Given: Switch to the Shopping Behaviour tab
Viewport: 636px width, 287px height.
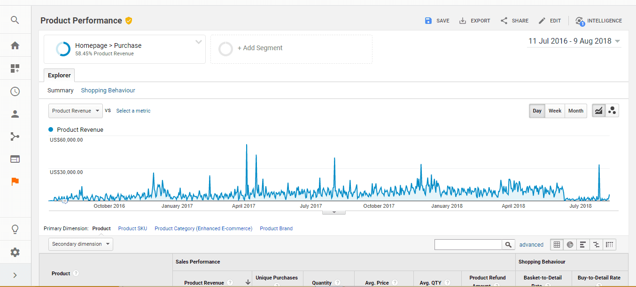Looking at the screenshot, I should tap(108, 90).
